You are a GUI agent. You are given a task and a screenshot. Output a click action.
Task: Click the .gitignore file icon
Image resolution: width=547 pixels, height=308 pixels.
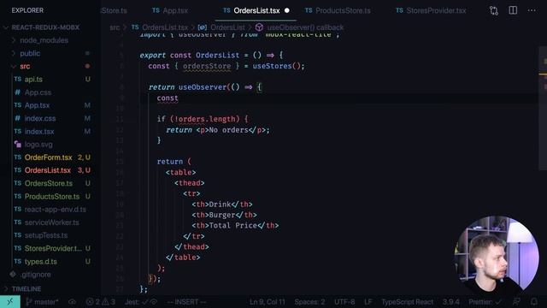coord(13,275)
